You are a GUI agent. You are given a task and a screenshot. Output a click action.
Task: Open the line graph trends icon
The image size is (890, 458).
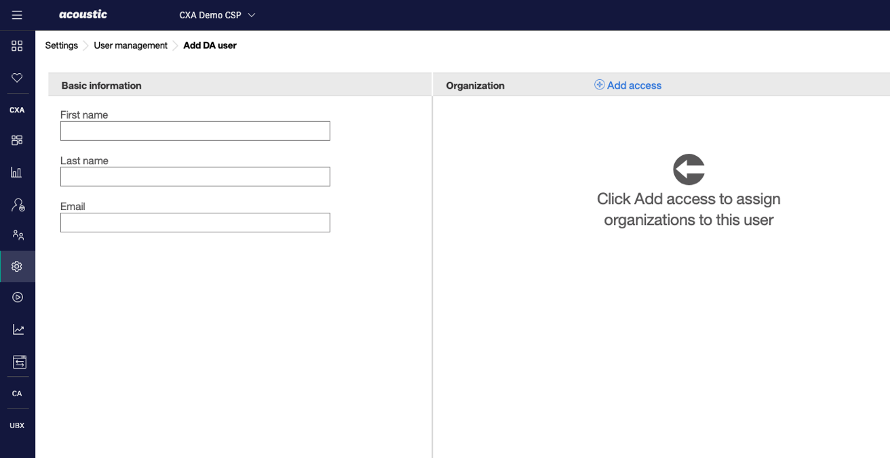[18, 330]
